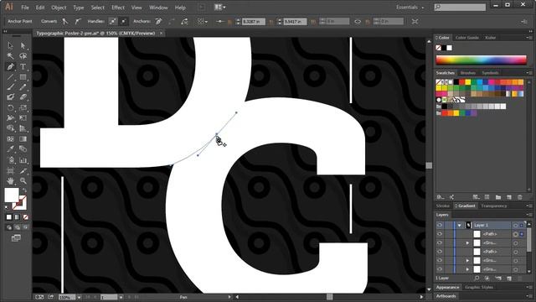Open the status bar Pen display arrow
The width and height of the screenshot is (536, 302).
[229, 297]
